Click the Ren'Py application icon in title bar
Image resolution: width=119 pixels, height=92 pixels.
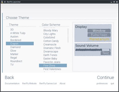[2, 2]
